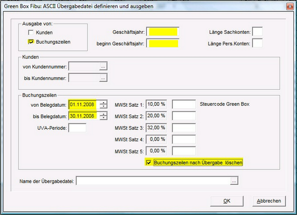Confirm the dialog with OK
Viewport: 297px width, 215px height.
tap(227, 201)
